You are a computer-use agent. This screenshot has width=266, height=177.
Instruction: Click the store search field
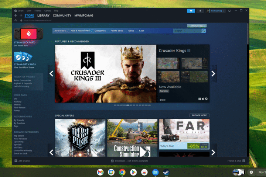(x=187, y=31)
